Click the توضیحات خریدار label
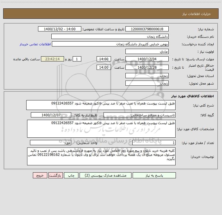This screenshot has height=215, width=222. coord(202,157)
